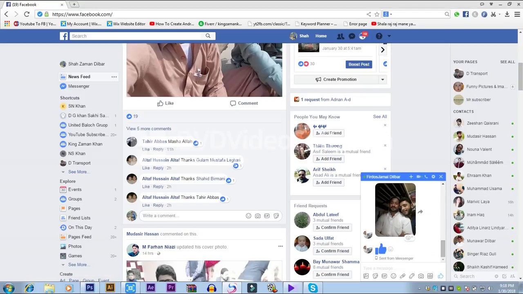The image size is (523, 294).
Task: Open WhatsApp extension icon in browser toolbar
Action: tap(457, 14)
